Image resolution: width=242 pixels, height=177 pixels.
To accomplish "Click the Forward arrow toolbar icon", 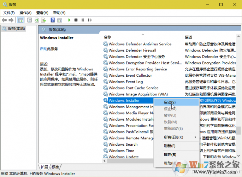I will (11, 20).
